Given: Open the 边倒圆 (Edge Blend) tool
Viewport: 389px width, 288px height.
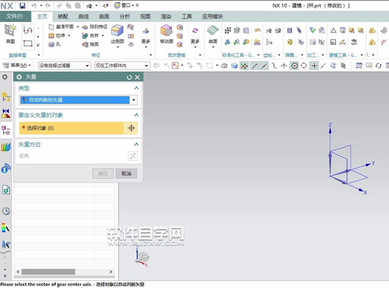Looking at the screenshot, I should click(x=117, y=33).
